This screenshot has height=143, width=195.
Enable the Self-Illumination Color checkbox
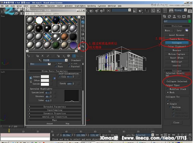60,77
